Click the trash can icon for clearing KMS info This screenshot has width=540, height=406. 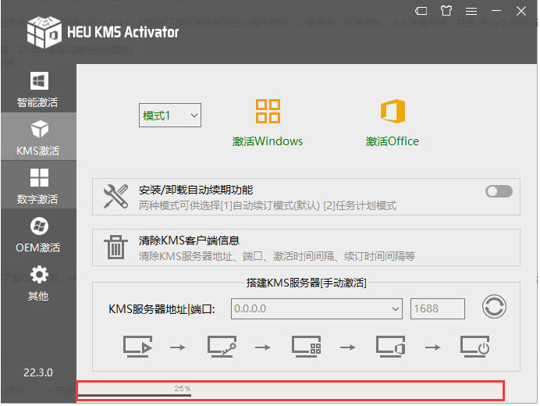coord(116,248)
